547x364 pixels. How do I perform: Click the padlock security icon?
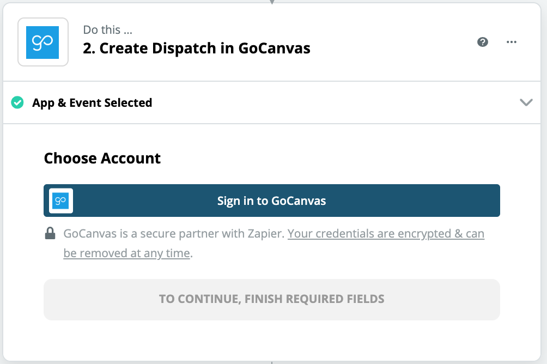pyautogui.click(x=50, y=234)
